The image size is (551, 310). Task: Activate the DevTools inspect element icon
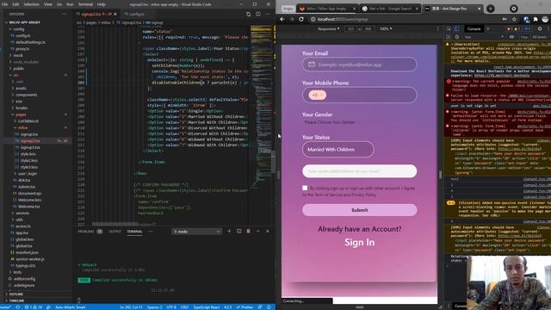449,28
